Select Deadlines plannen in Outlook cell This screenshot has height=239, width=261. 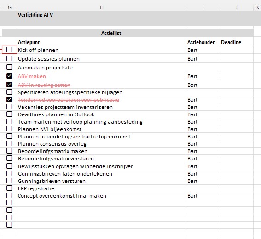click(102, 114)
